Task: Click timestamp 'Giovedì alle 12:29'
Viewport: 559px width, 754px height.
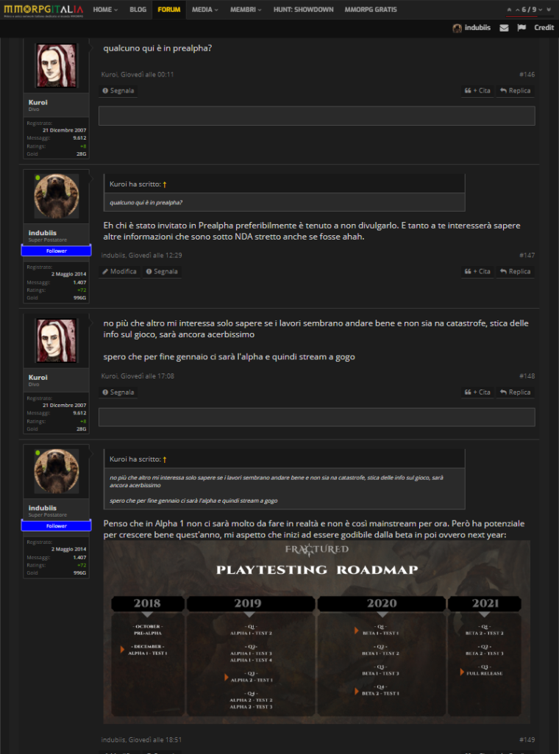Action: tap(155, 255)
